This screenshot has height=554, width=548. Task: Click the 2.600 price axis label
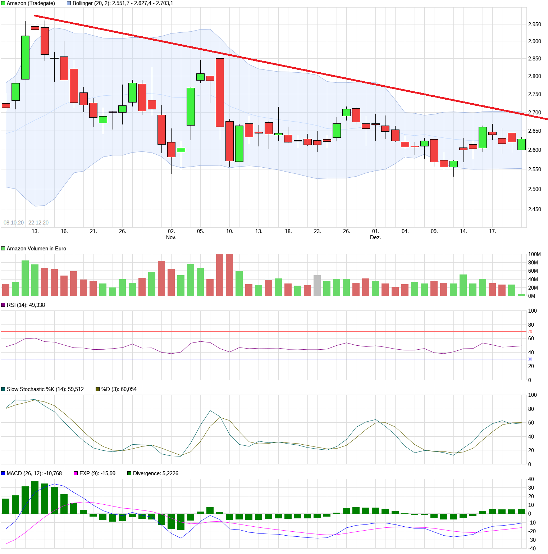534,150
